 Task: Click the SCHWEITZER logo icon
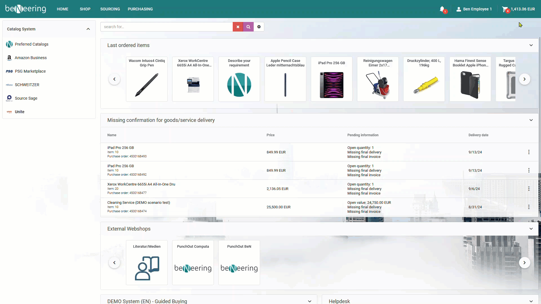point(9,85)
